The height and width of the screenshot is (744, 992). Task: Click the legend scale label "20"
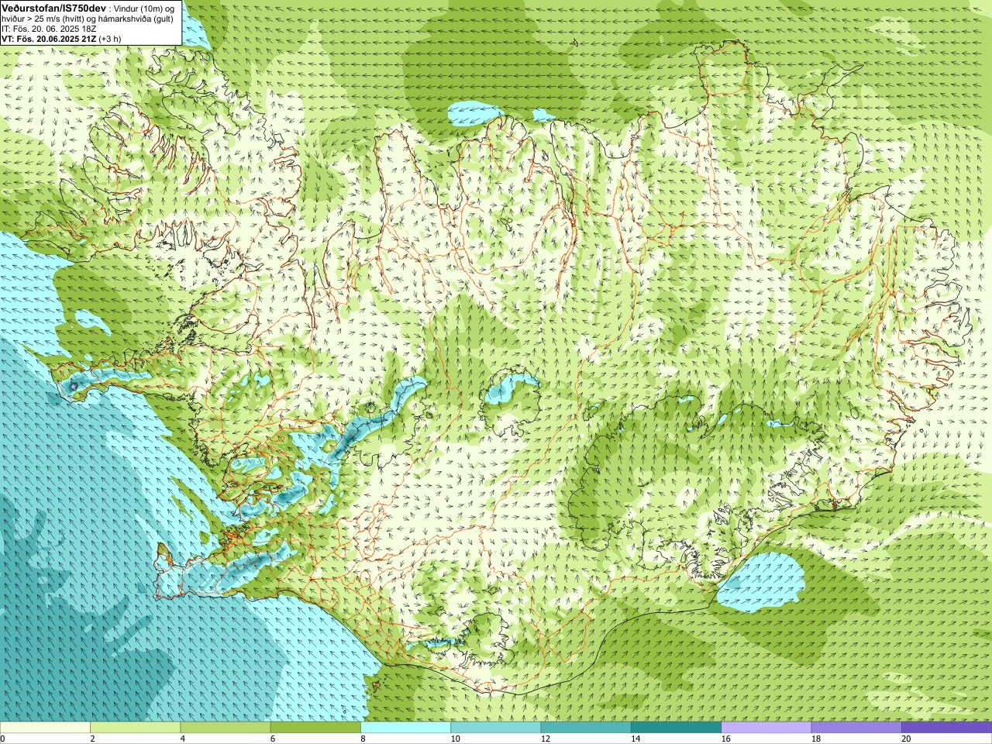906,739
